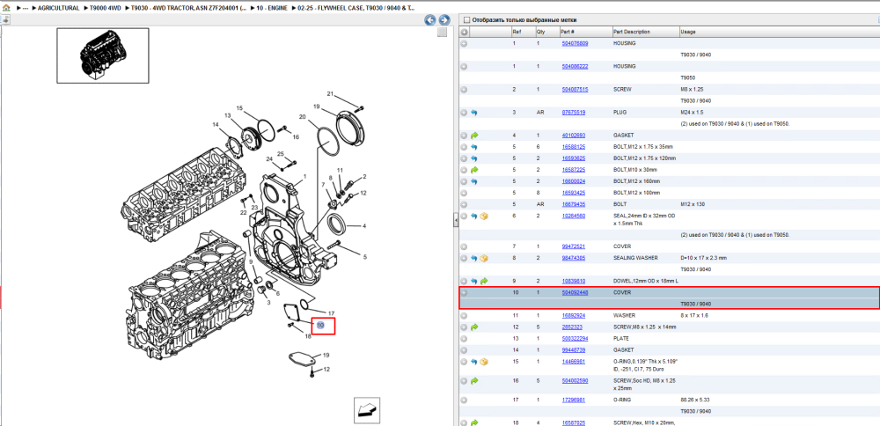Click blue arrow on SEALING WASHER row

click(x=474, y=258)
